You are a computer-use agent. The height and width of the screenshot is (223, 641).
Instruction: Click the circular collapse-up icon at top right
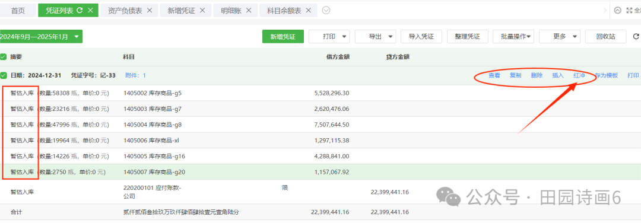(618, 11)
